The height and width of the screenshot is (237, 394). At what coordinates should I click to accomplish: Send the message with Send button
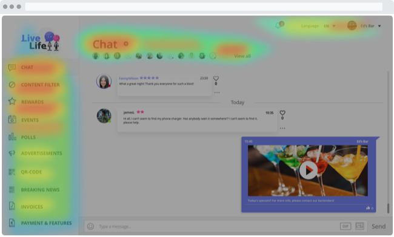coord(378,227)
